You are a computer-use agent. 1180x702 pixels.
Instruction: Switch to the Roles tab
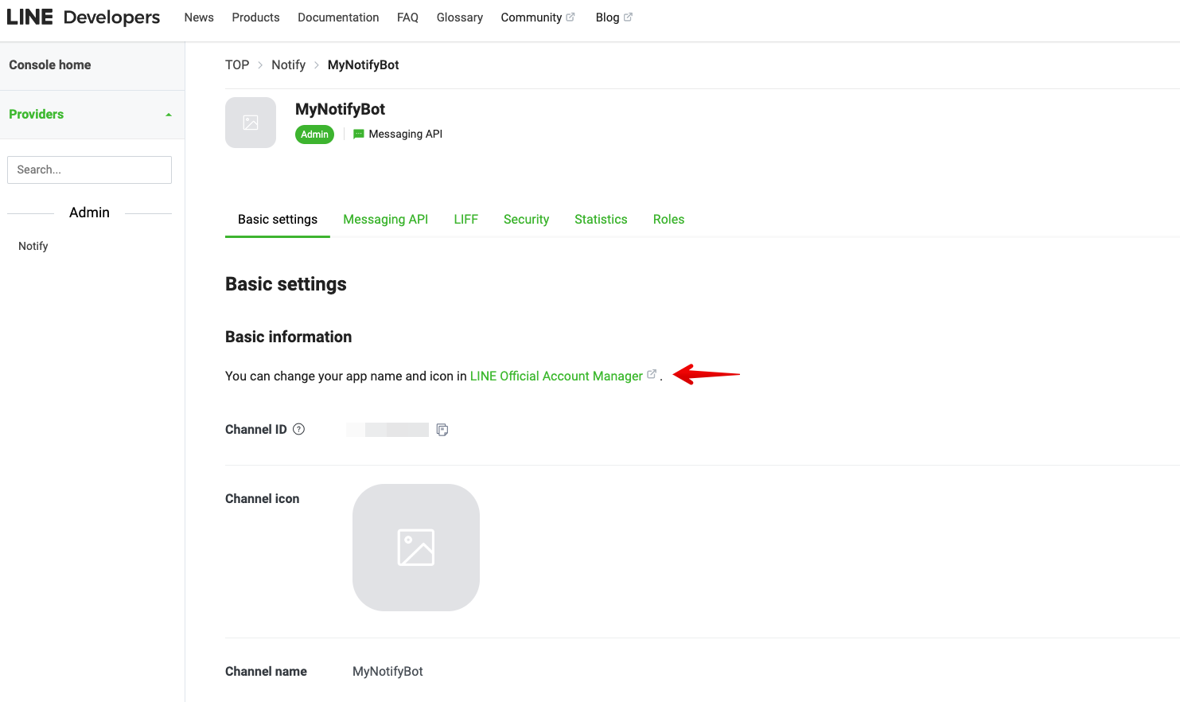(668, 220)
